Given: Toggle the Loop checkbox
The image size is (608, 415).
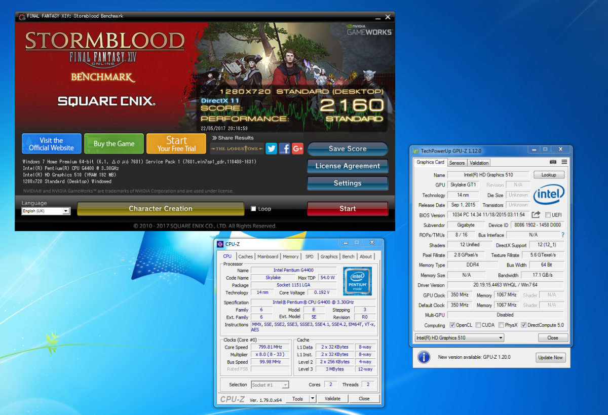Looking at the screenshot, I should coord(254,208).
